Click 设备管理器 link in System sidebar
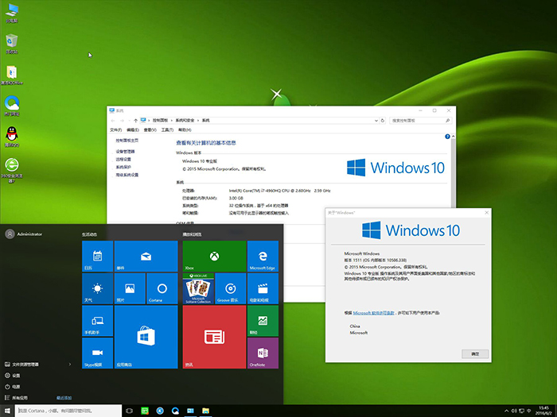 pyautogui.click(x=125, y=151)
